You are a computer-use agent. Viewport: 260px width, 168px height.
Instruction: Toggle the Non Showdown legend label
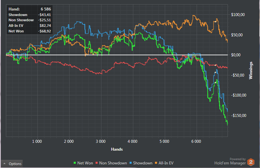click(113, 163)
